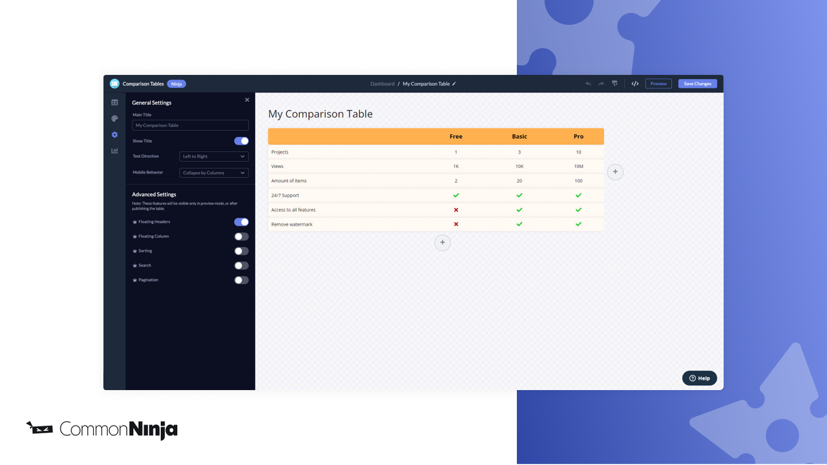The height and width of the screenshot is (465, 827).
Task: Click the Main Title input field
Action: click(x=190, y=125)
